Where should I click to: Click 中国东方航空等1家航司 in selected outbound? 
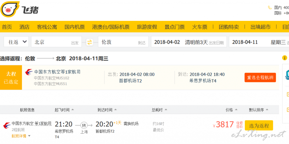coord(57,72)
